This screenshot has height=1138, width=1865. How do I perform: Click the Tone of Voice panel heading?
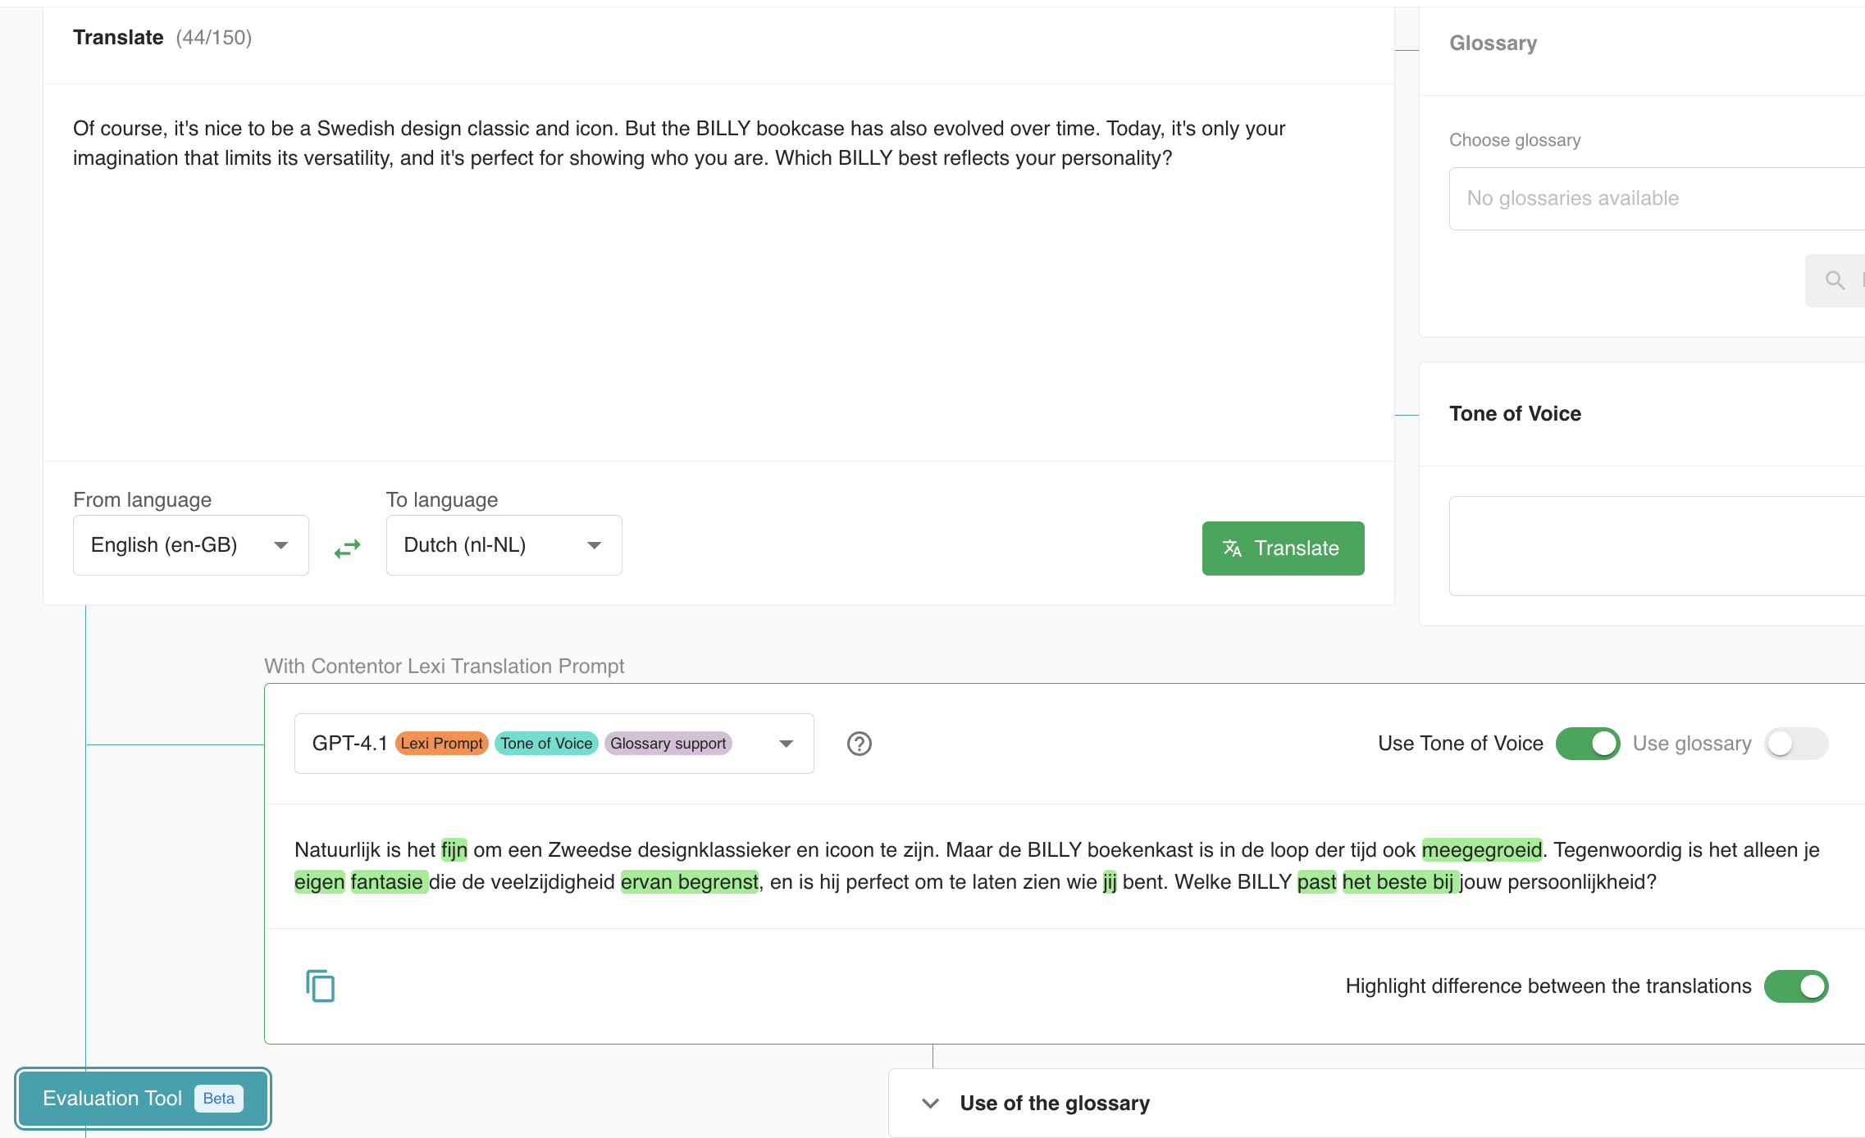[x=1515, y=414]
